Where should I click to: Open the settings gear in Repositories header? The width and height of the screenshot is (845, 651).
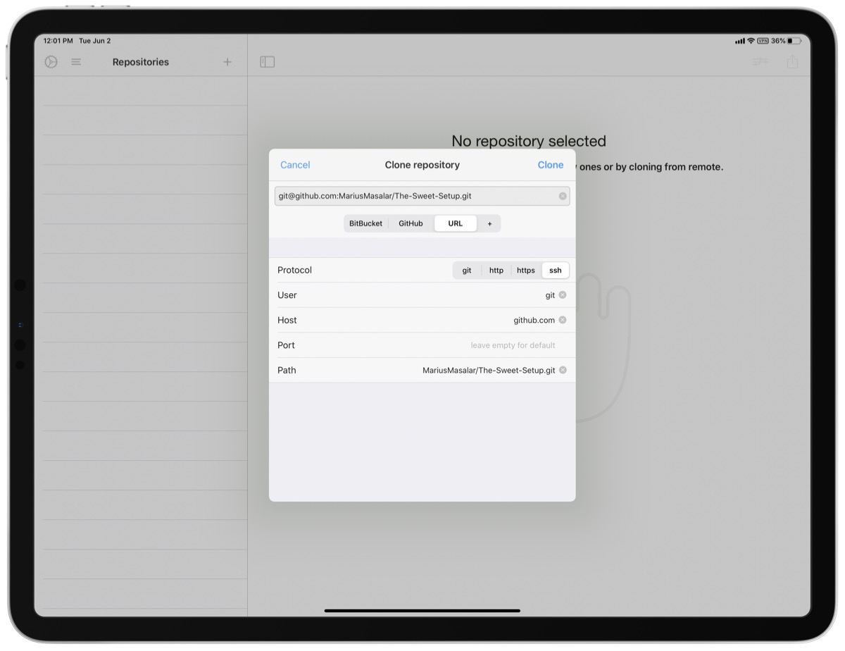tap(51, 62)
